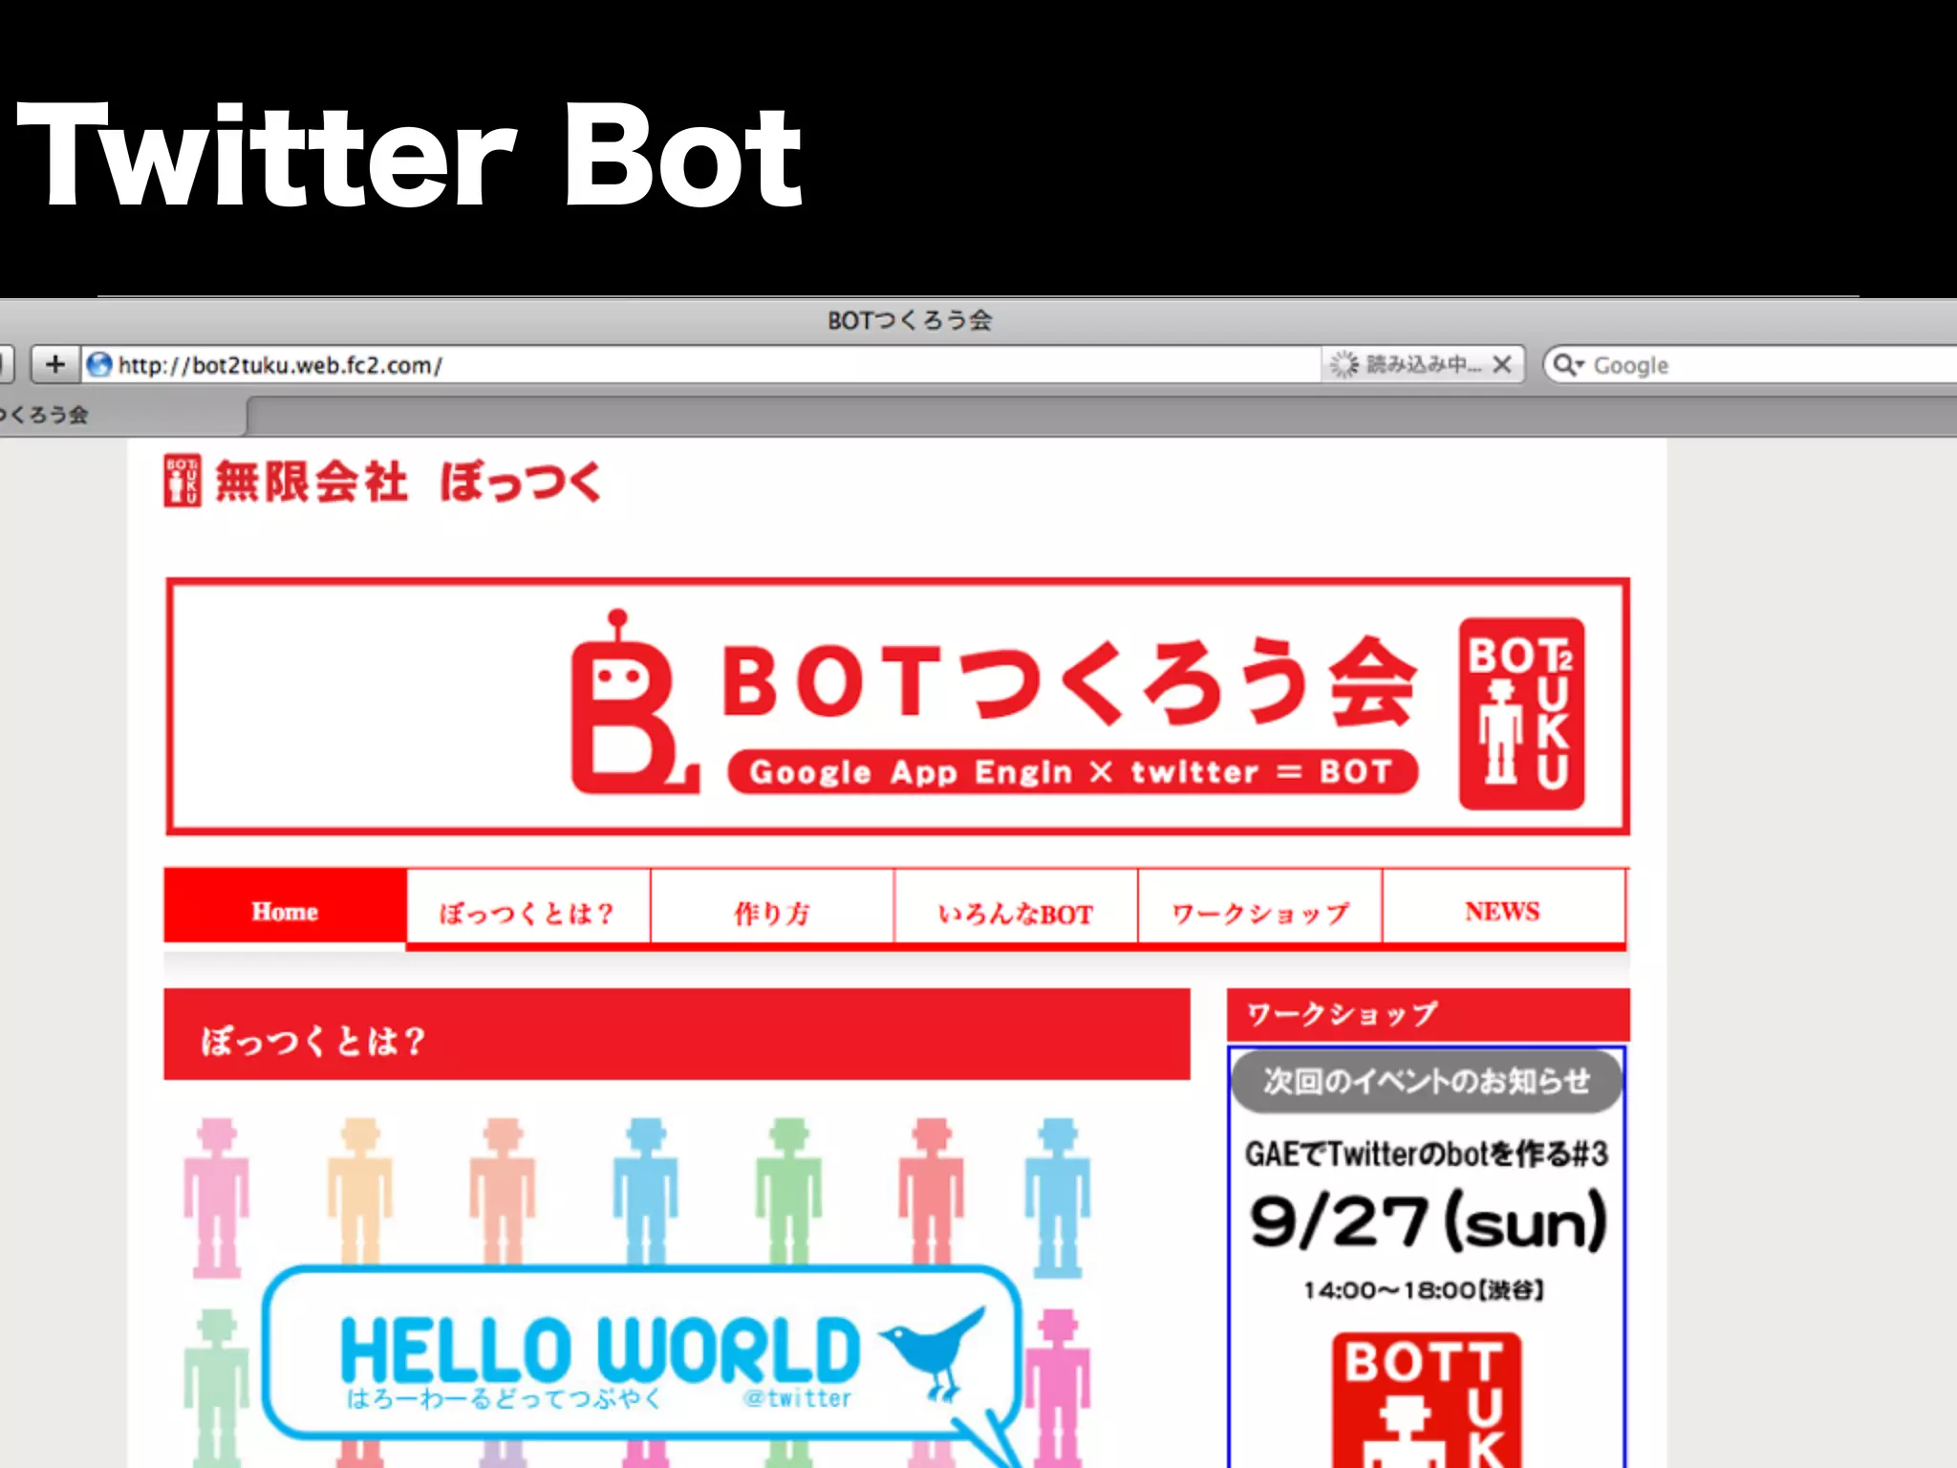Select the Home navigation tab
The width and height of the screenshot is (1957, 1468).
(x=285, y=910)
